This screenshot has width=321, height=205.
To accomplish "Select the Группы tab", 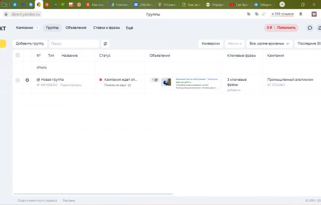I will click(x=52, y=28).
